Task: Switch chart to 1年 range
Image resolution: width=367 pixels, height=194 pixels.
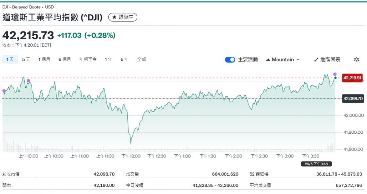Action: [x=108, y=60]
